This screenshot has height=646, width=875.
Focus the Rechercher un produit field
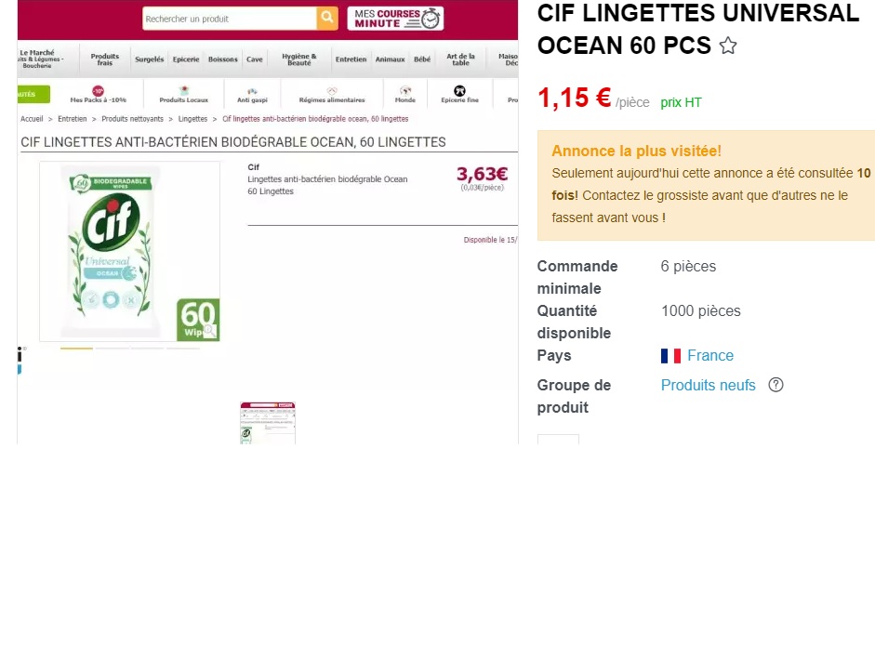(x=230, y=19)
